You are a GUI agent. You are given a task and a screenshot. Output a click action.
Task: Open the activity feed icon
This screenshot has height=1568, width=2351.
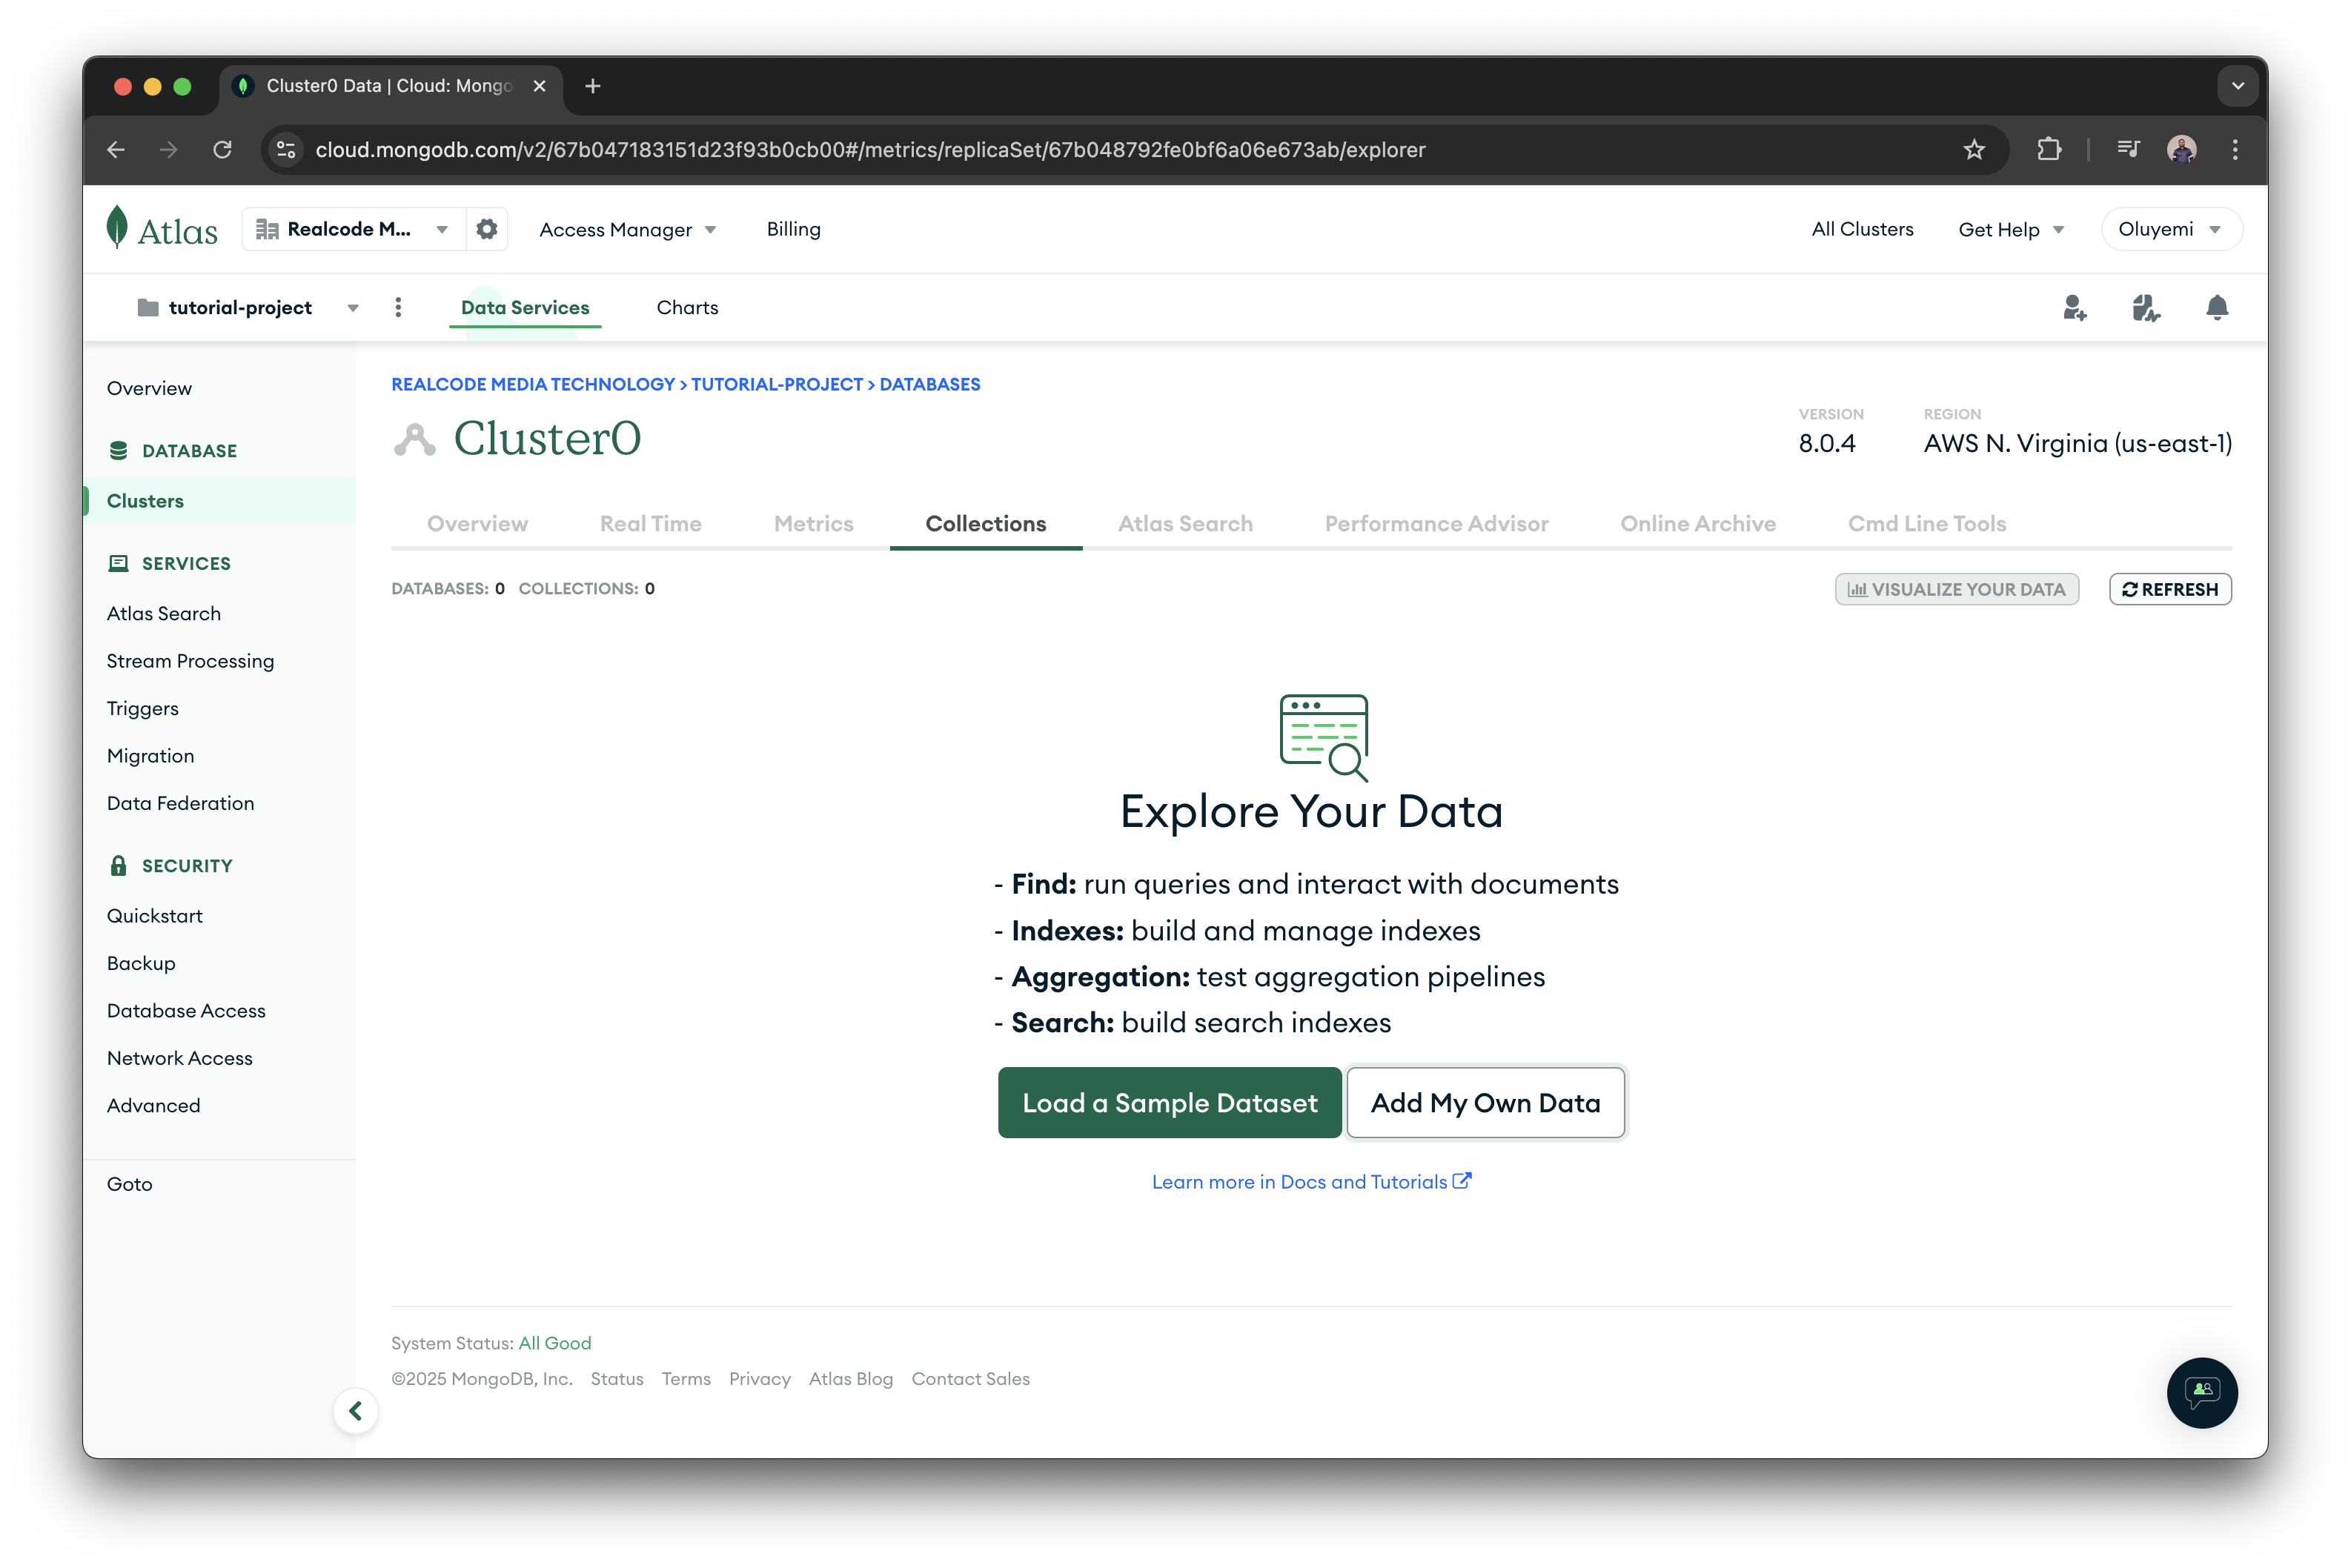tap(2145, 308)
